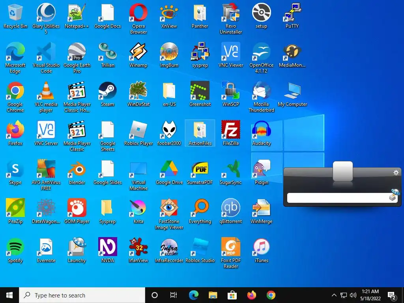Select the Opera Browser shortcut
Screen dimensions: 404x303
(x=138, y=19)
